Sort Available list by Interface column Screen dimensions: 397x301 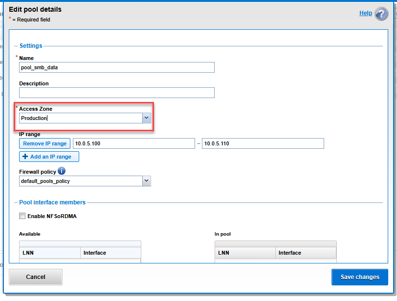110,253
